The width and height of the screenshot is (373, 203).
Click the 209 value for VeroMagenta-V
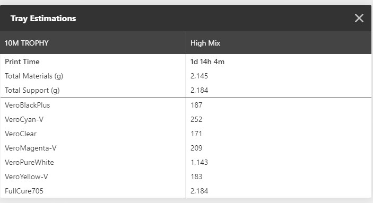[196, 148]
